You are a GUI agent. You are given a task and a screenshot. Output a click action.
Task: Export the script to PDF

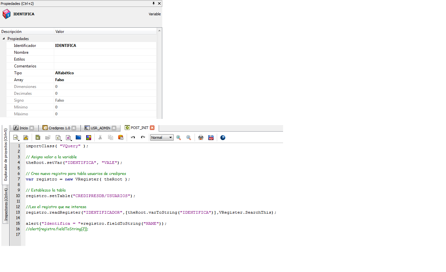click(x=211, y=137)
